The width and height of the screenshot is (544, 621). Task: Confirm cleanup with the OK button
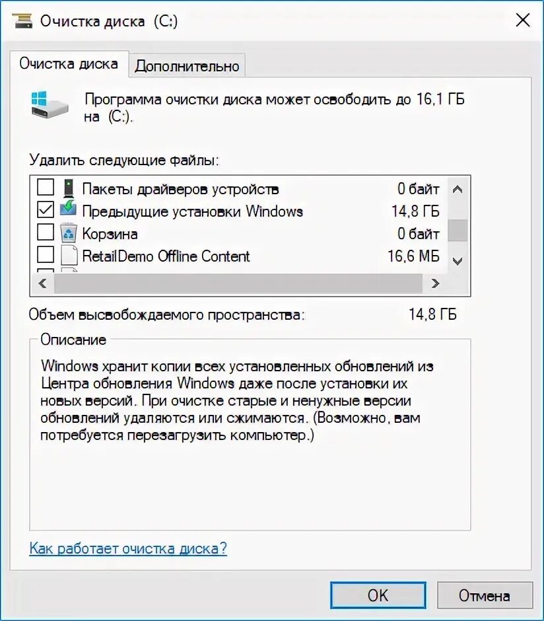tap(378, 595)
